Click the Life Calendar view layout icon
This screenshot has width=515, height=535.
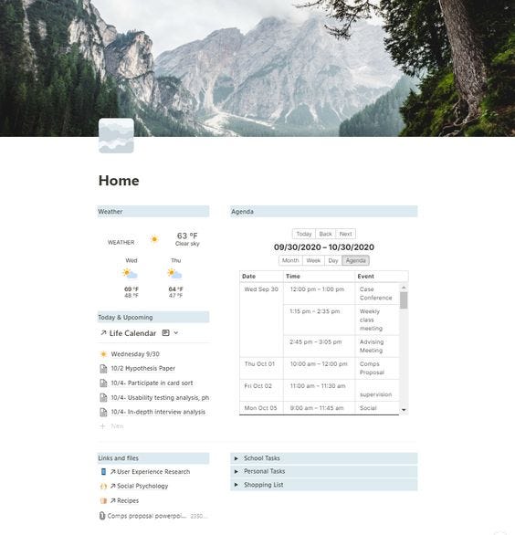[x=165, y=332]
